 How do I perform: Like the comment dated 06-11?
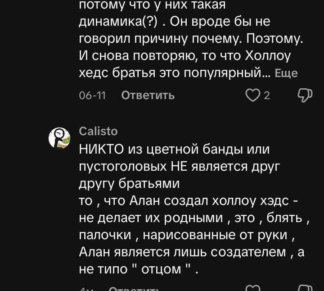252,95
